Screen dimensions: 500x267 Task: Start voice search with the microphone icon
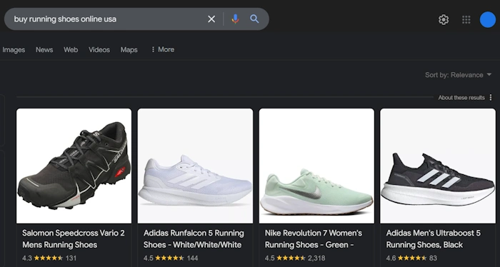(x=235, y=19)
